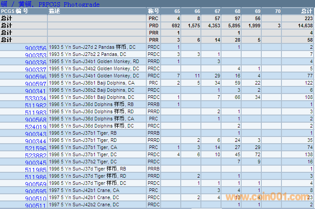This screenshot has height=209, width=315.
Task: Click the 总计 column header on right
Action: point(306,11)
